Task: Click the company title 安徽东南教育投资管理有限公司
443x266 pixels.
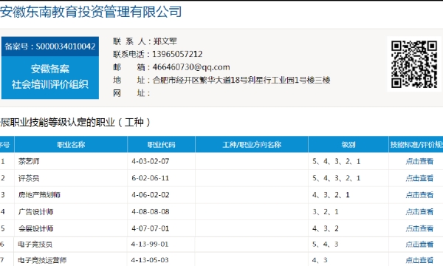Action: coord(91,12)
